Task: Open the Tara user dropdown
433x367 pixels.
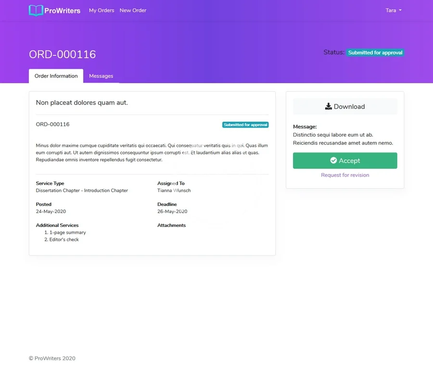Action: tap(394, 10)
